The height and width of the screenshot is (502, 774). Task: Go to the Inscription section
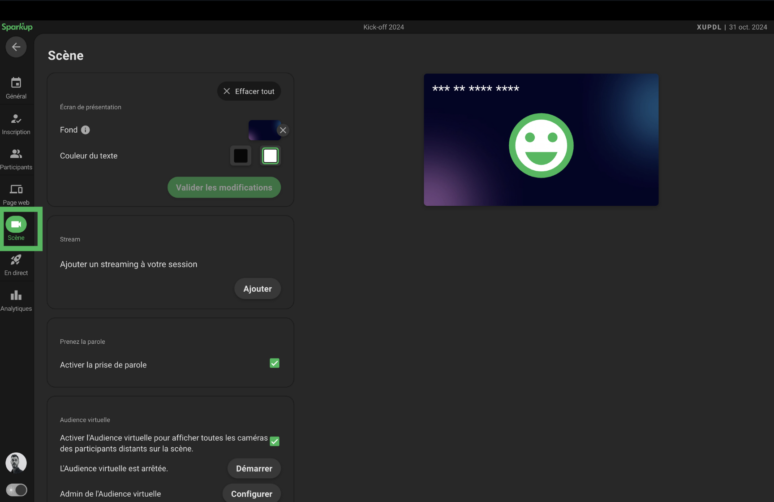pyautogui.click(x=16, y=124)
